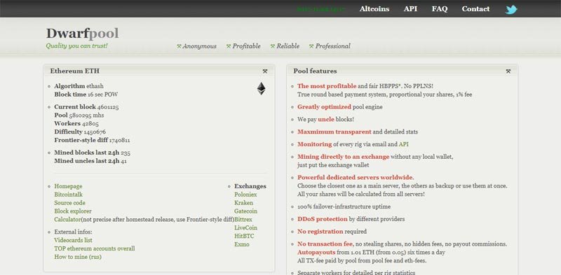The image size is (561, 275).
Task: Click the Dwarfpool site logo
Action: 82,34
